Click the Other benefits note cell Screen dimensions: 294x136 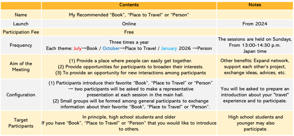click(x=255, y=67)
